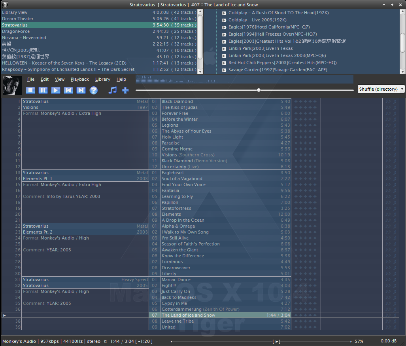Skip to the next track
Image resolution: width=406 pixels, height=346 pixels.
coord(81,90)
